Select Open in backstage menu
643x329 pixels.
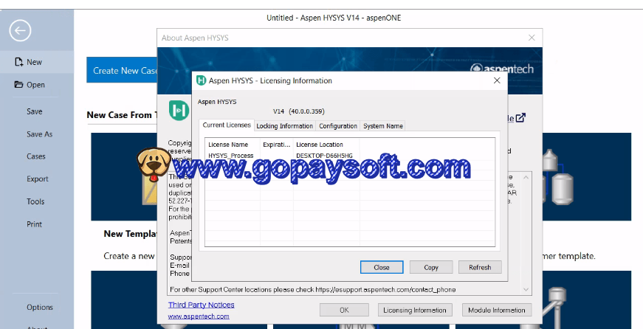[x=36, y=85]
